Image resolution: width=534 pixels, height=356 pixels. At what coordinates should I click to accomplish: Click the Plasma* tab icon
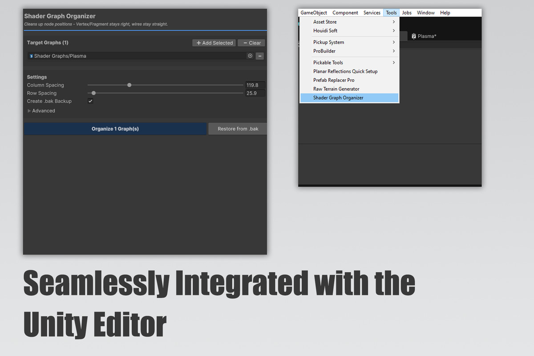(x=414, y=36)
